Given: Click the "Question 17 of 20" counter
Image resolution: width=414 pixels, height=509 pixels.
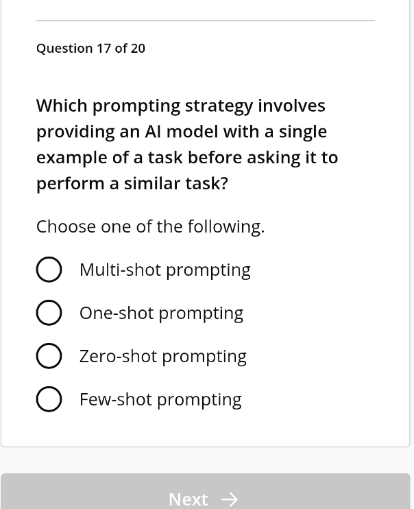Looking at the screenshot, I should click(90, 49).
